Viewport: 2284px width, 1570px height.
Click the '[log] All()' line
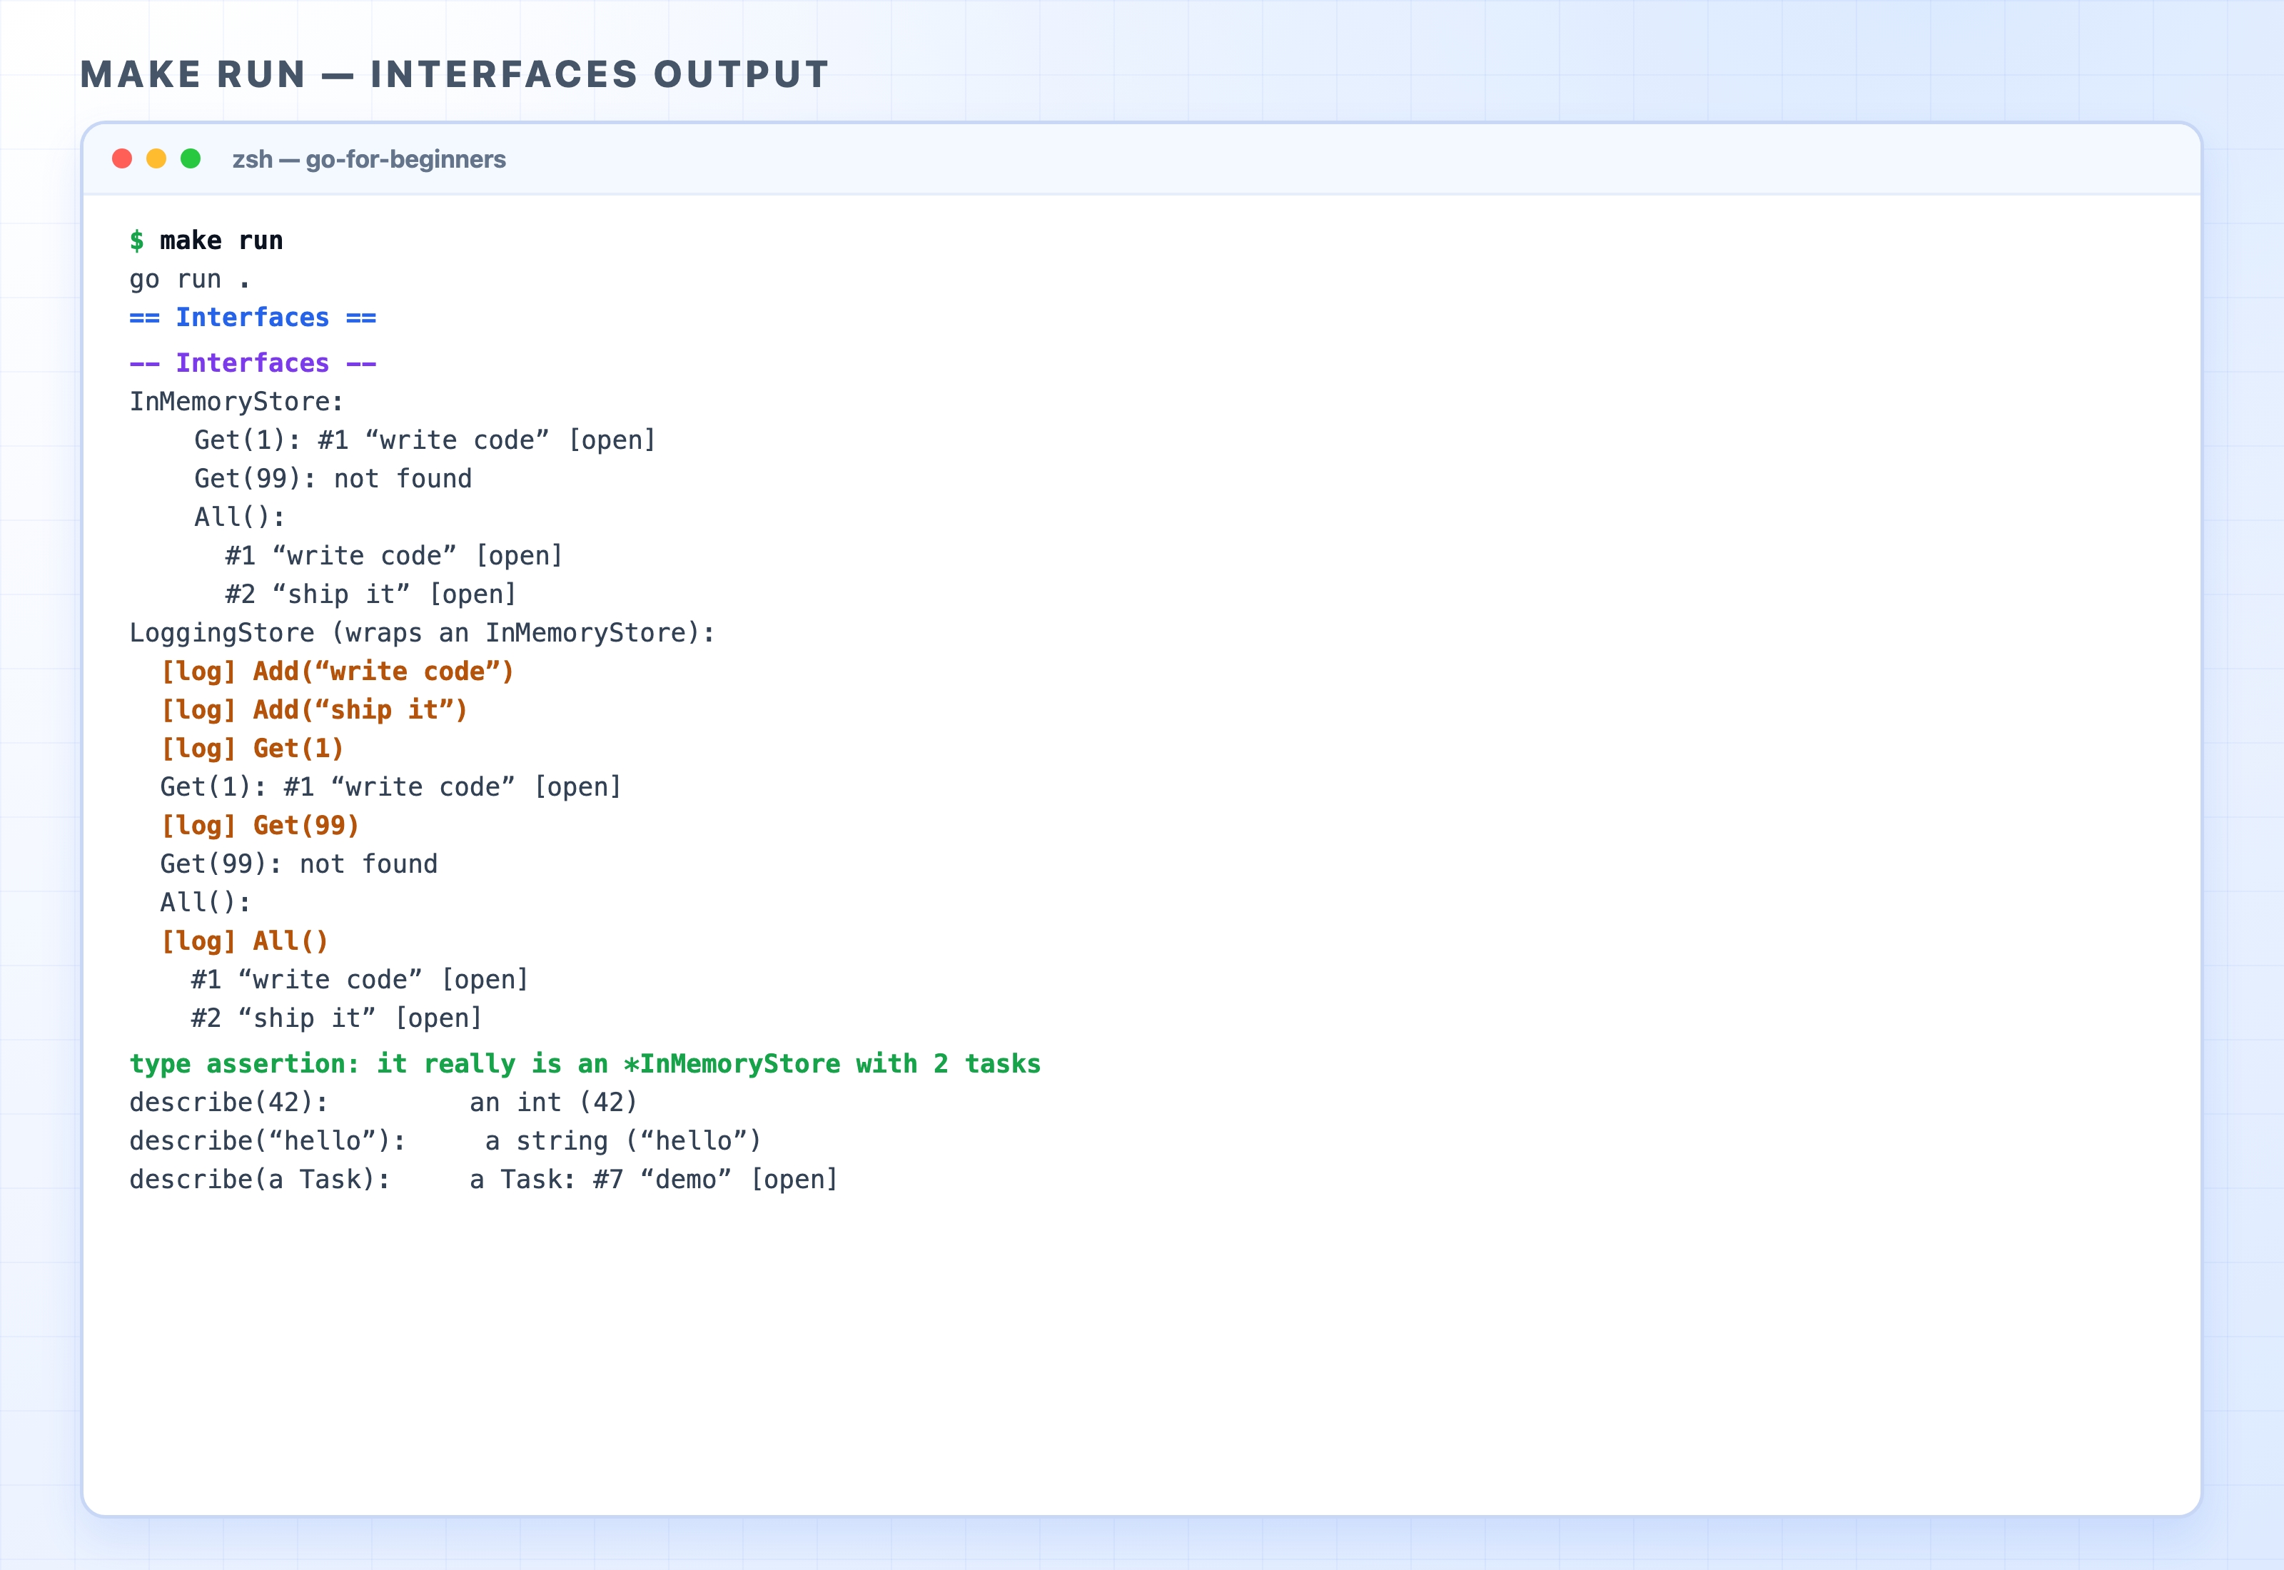[244, 941]
